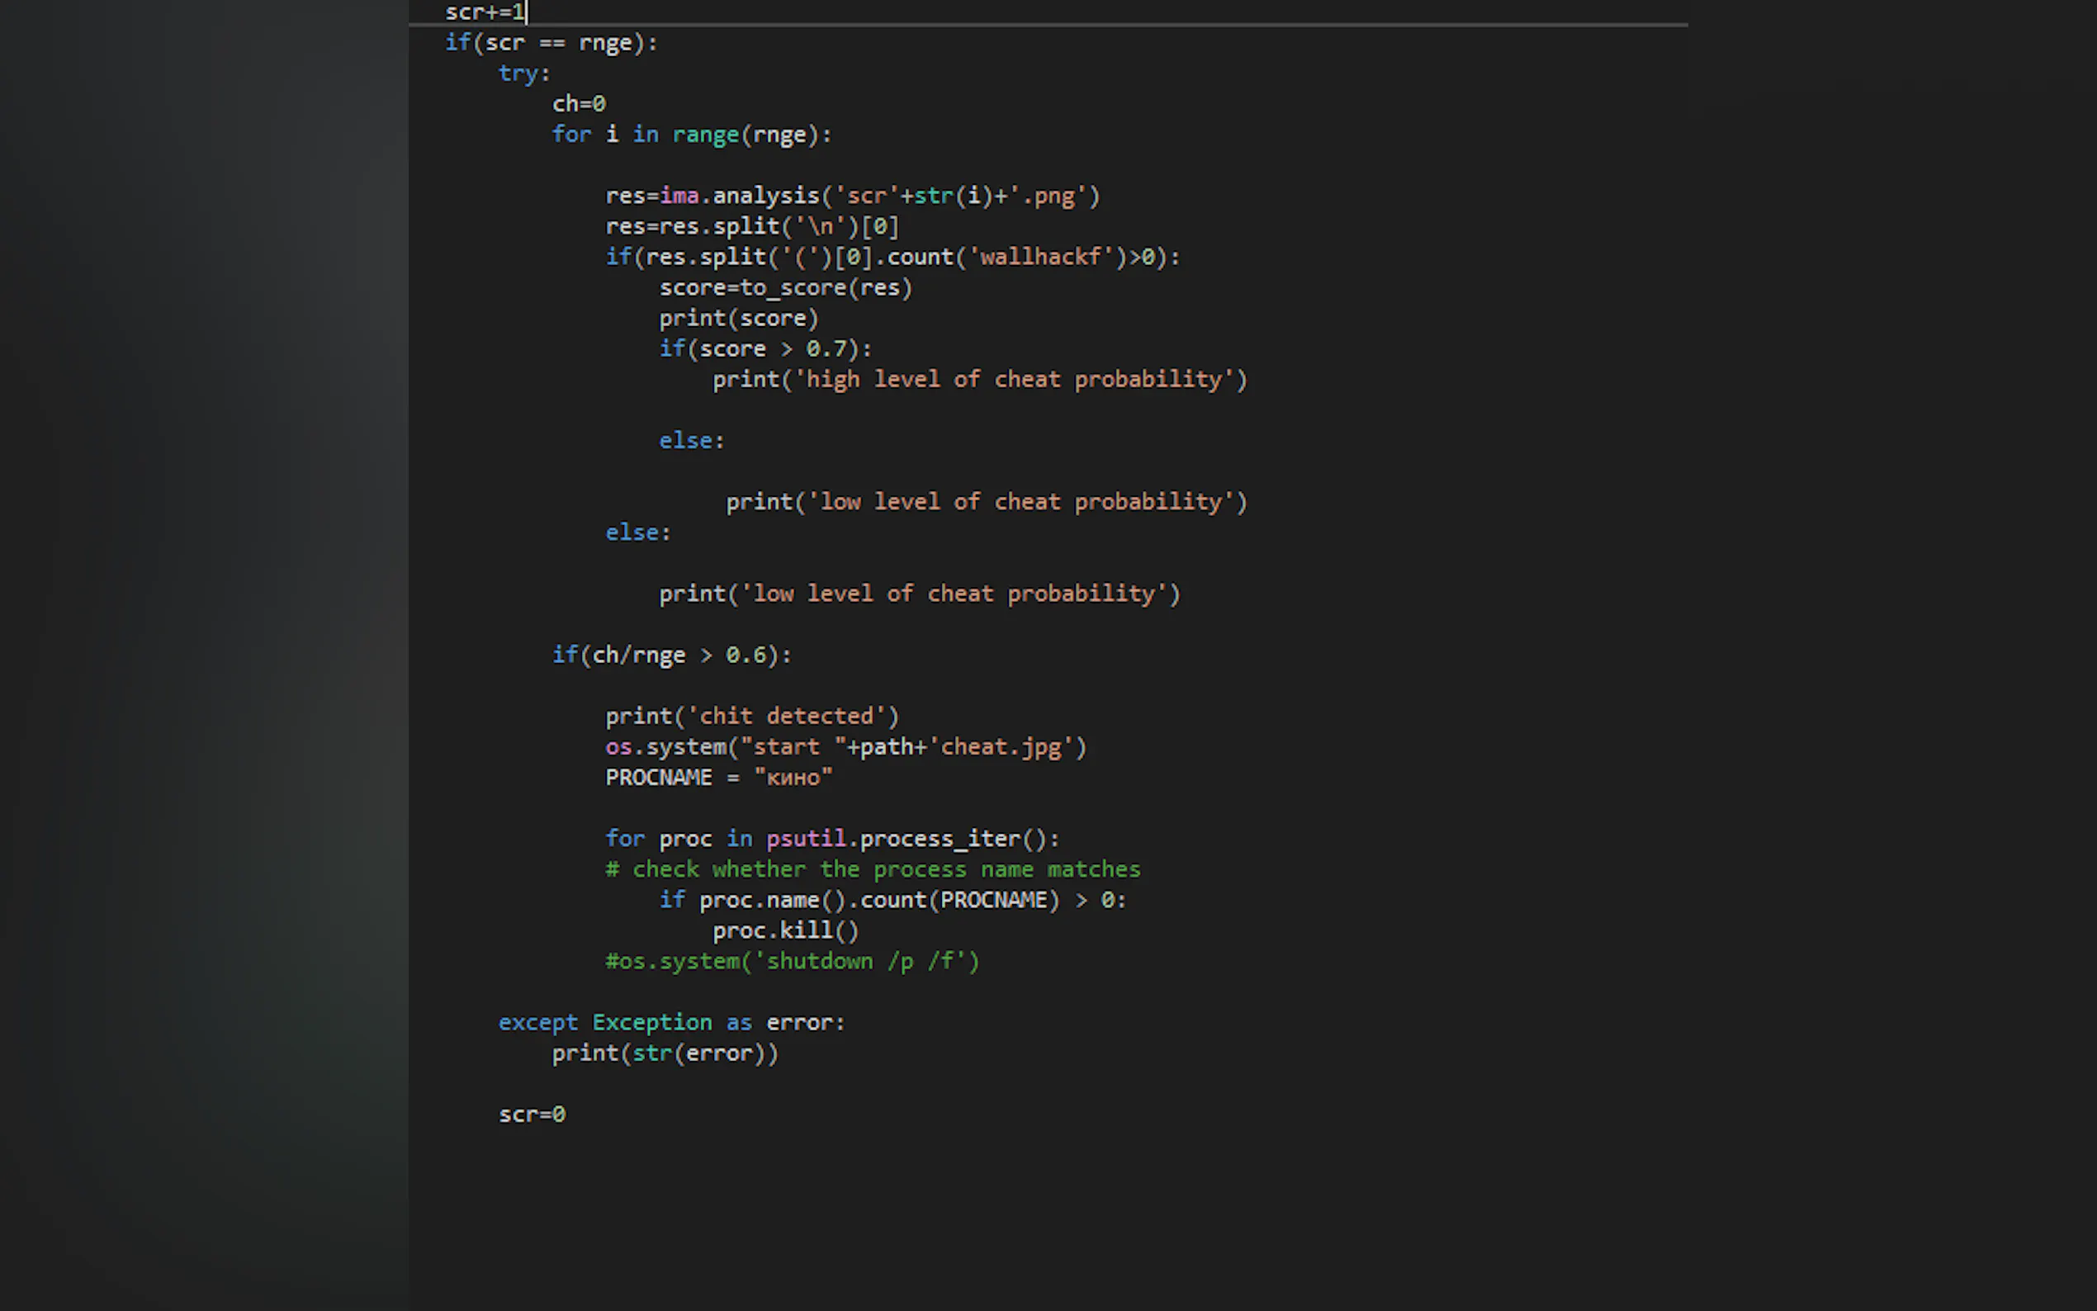Click the 'for proc in psutil.process_iter():' line
Image resolution: width=2097 pixels, height=1311 pixels.
[x=832, y=840]
